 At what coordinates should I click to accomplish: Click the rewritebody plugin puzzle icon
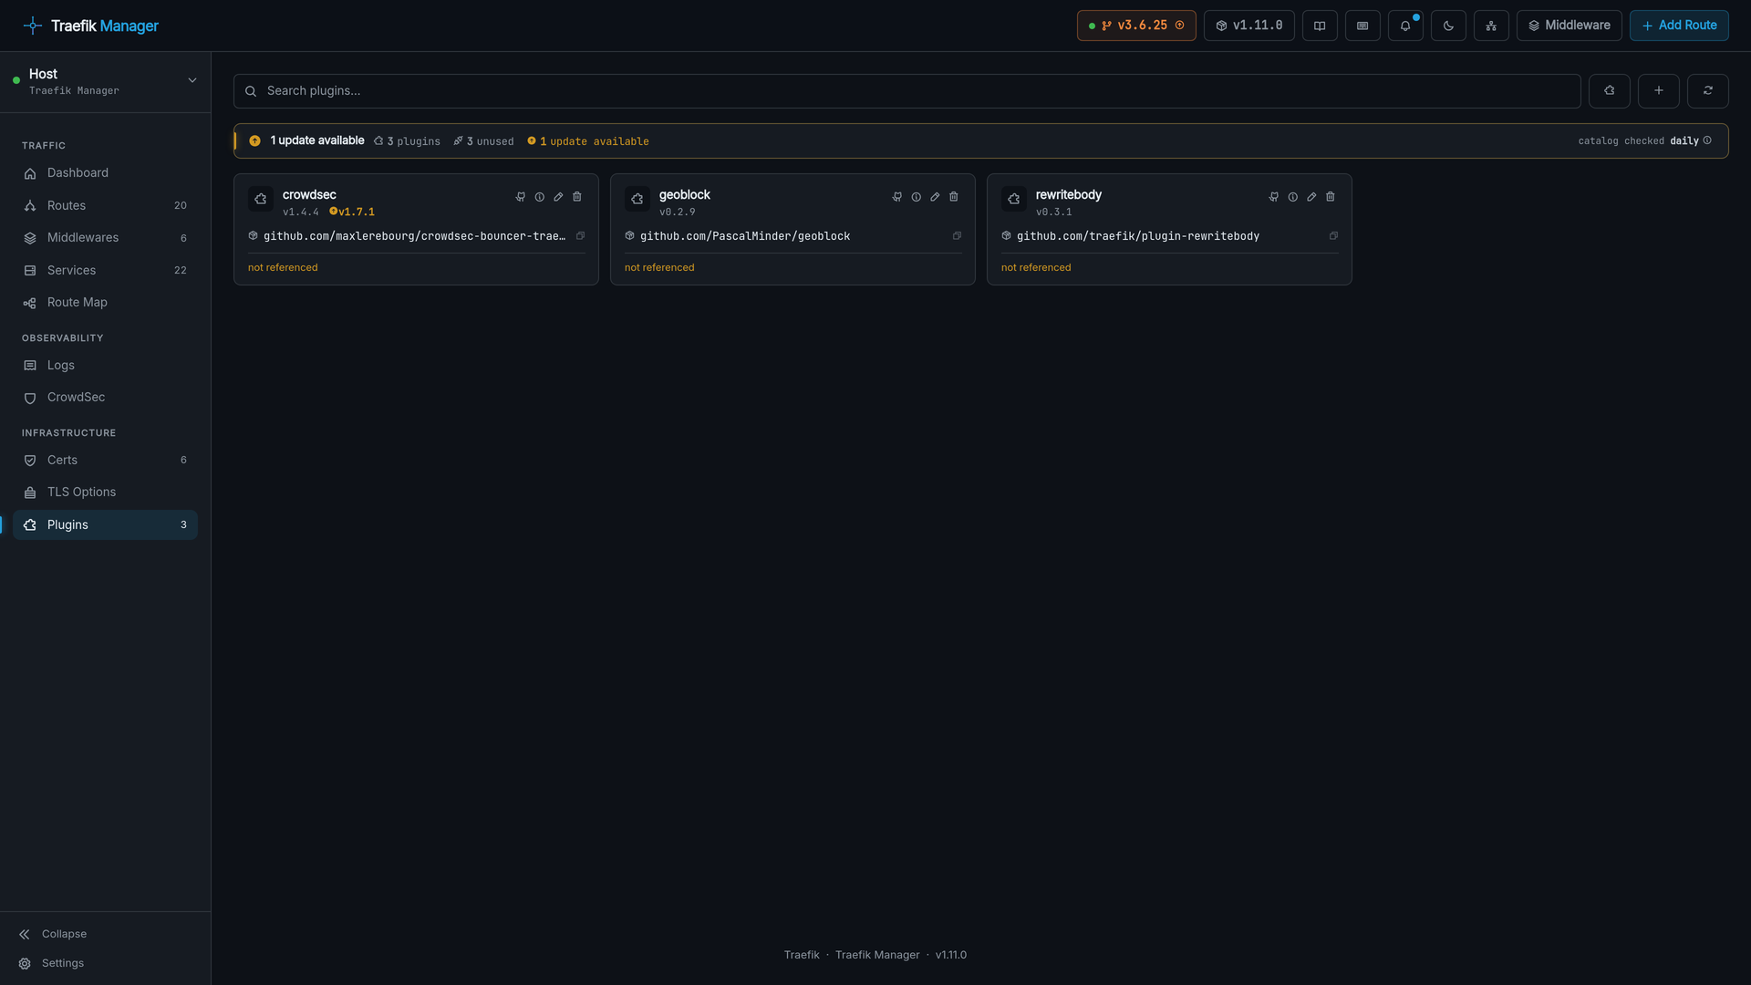tap(1014, 199)
